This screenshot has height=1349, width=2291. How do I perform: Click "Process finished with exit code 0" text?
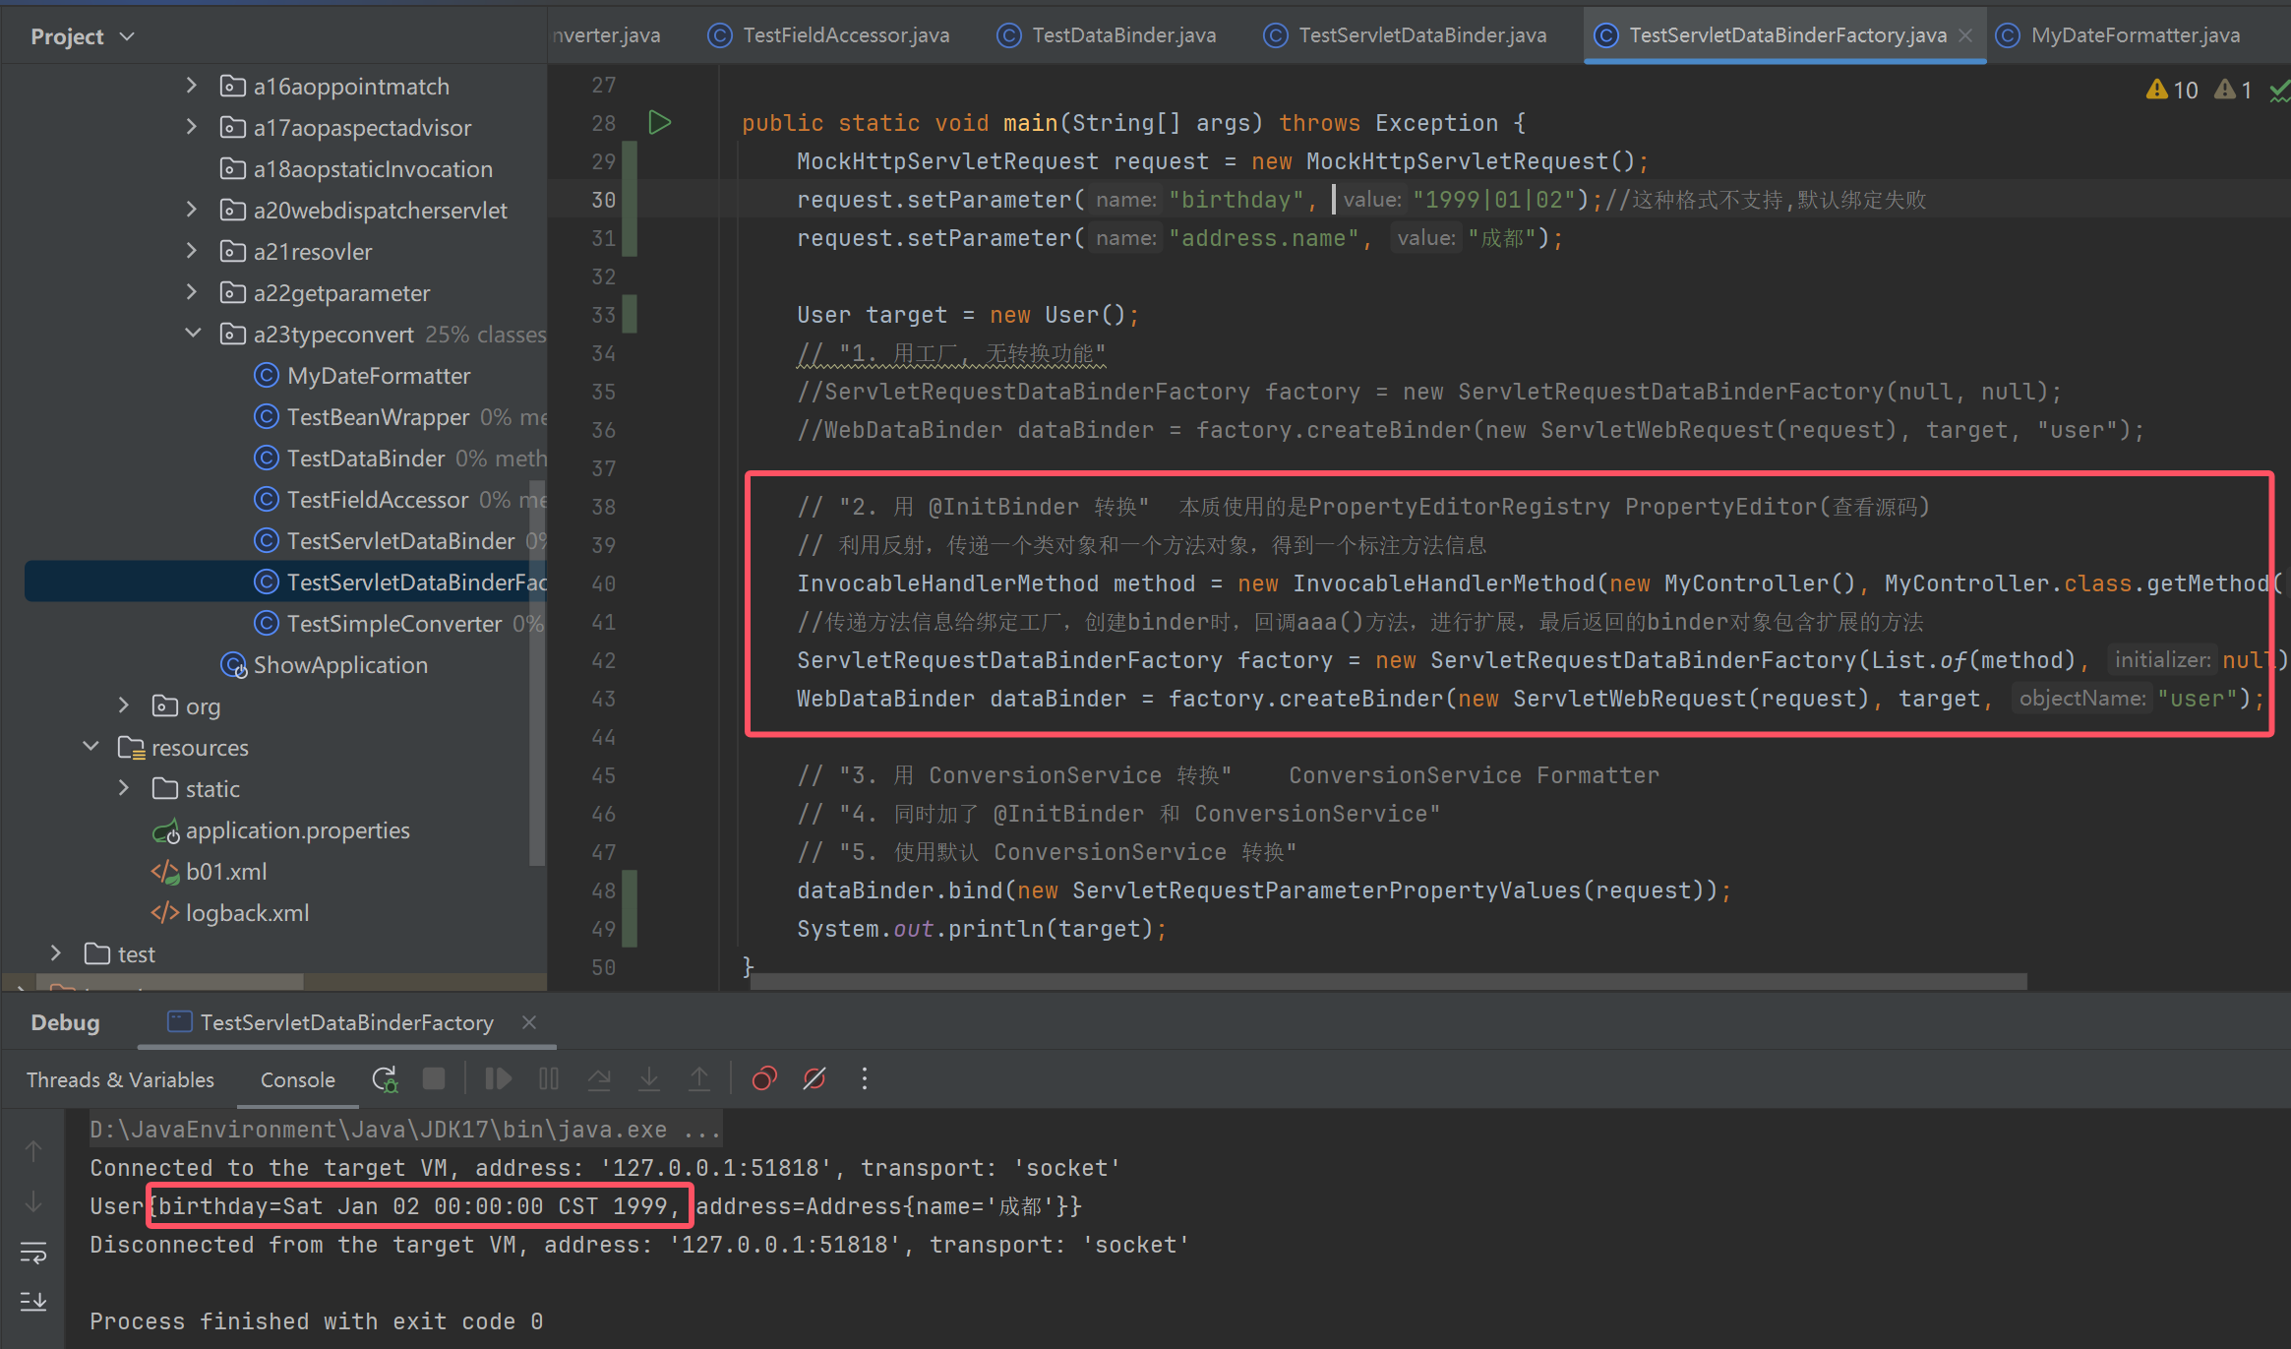316,1321
